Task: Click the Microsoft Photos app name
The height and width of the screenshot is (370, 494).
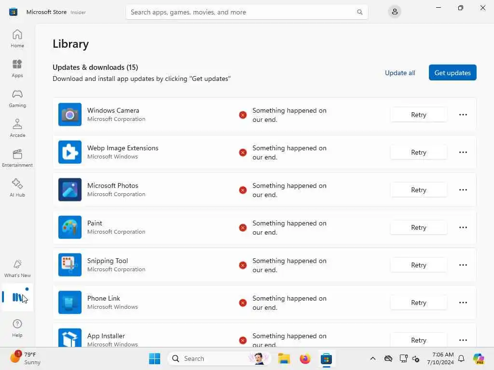Action: (x=112, y=185)
